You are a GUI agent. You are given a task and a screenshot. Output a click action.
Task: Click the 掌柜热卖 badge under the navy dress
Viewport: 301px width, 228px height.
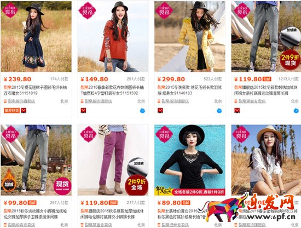click(11, 111)
